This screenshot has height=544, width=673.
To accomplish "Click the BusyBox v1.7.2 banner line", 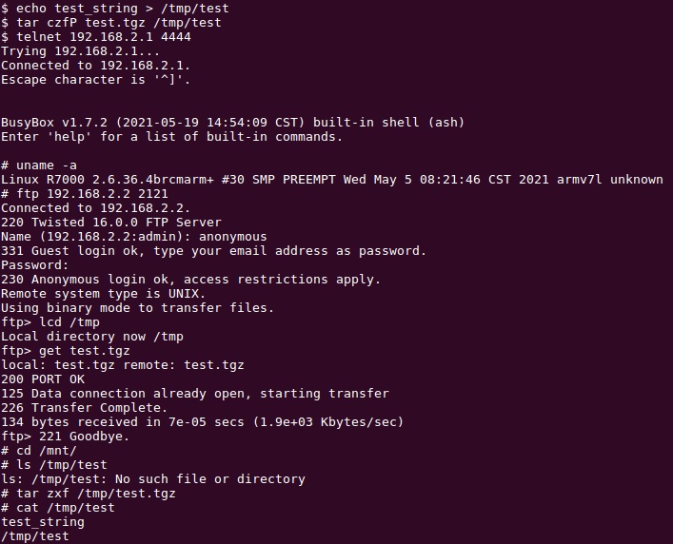I will [x=232, y=123].
